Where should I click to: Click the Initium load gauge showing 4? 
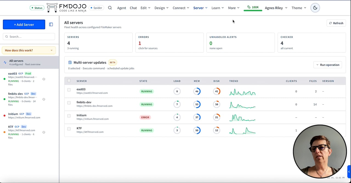pyautogui.click(x=177, y=117)
